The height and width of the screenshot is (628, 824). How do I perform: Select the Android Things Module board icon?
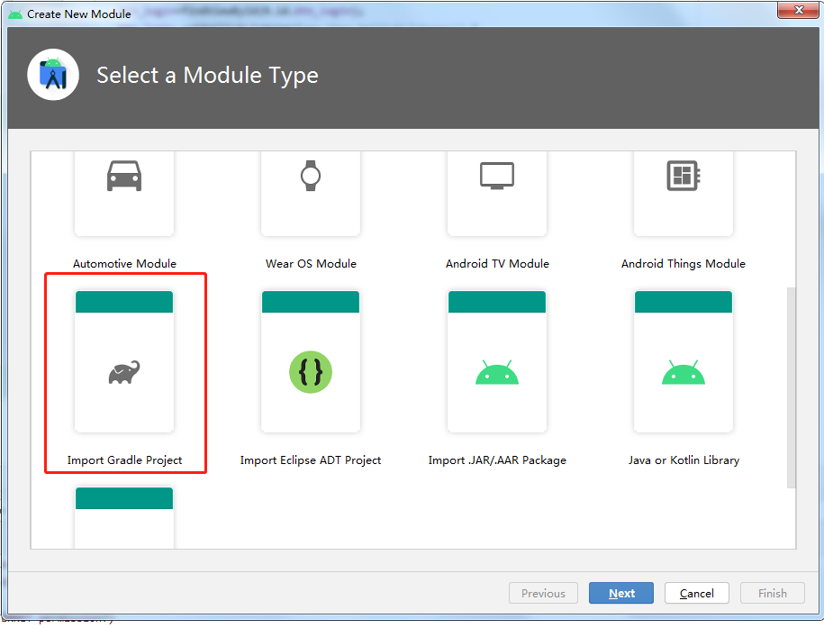click(x=684, y=176)
